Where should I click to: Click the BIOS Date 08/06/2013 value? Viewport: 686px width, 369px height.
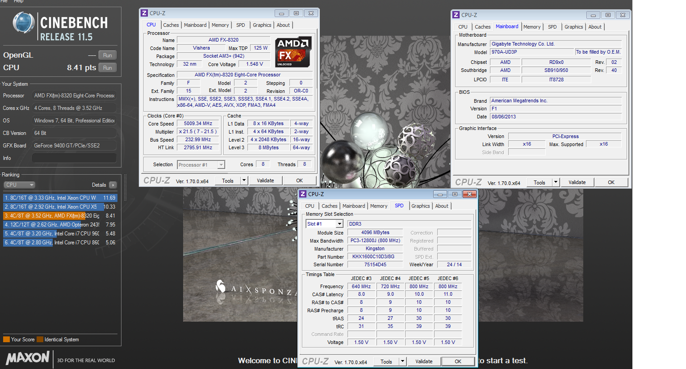click(556, 117)
